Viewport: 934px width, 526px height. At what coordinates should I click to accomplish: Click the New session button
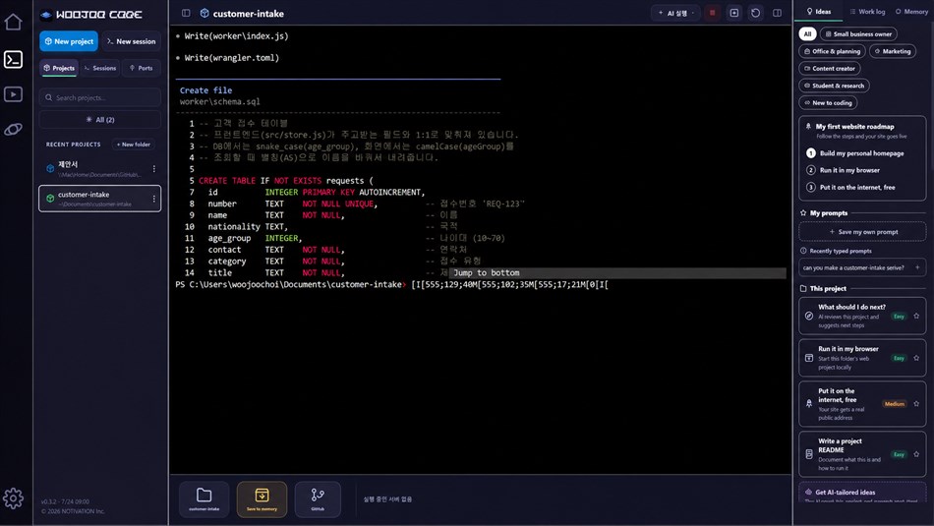[x=131, y=41]
